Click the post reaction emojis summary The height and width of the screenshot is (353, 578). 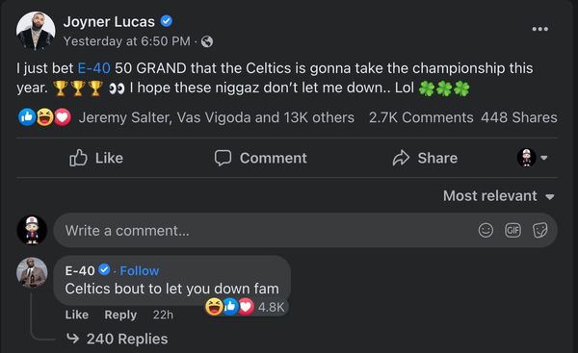coord(44,117)
